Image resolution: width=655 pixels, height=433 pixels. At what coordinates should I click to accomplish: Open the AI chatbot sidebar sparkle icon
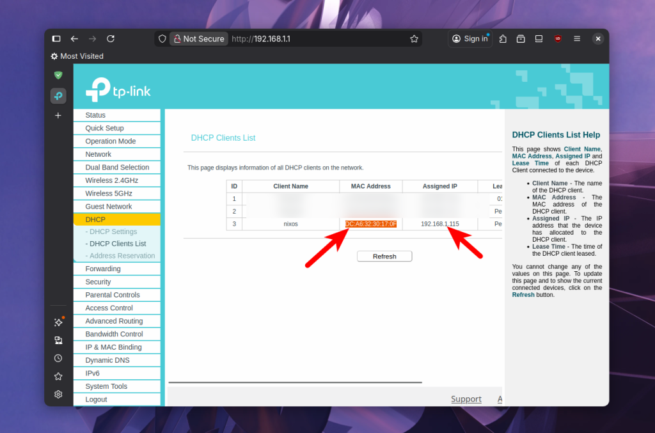click(x=58, y=322)
